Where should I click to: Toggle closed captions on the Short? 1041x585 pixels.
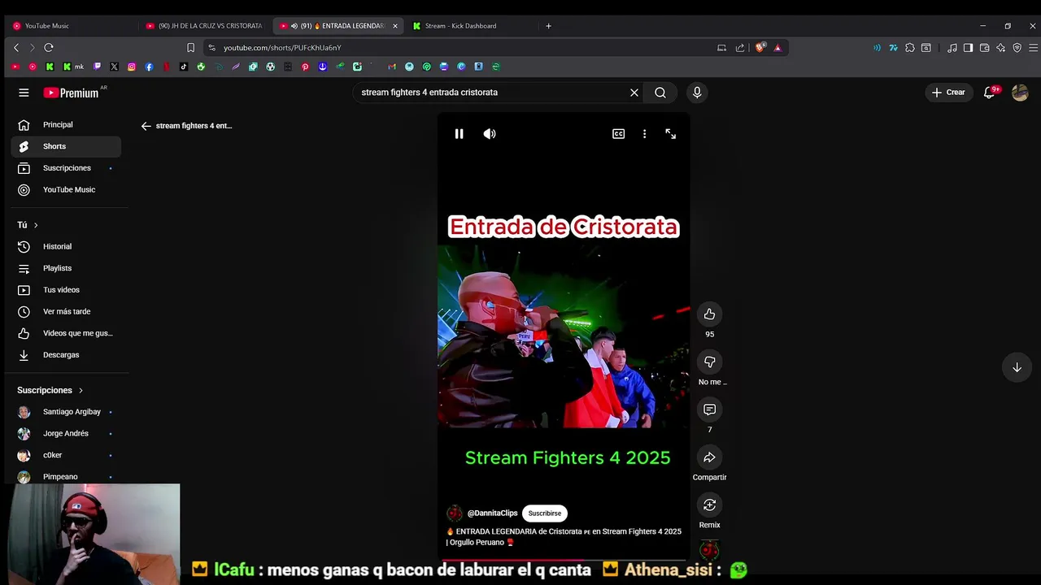tap(619, 134)
